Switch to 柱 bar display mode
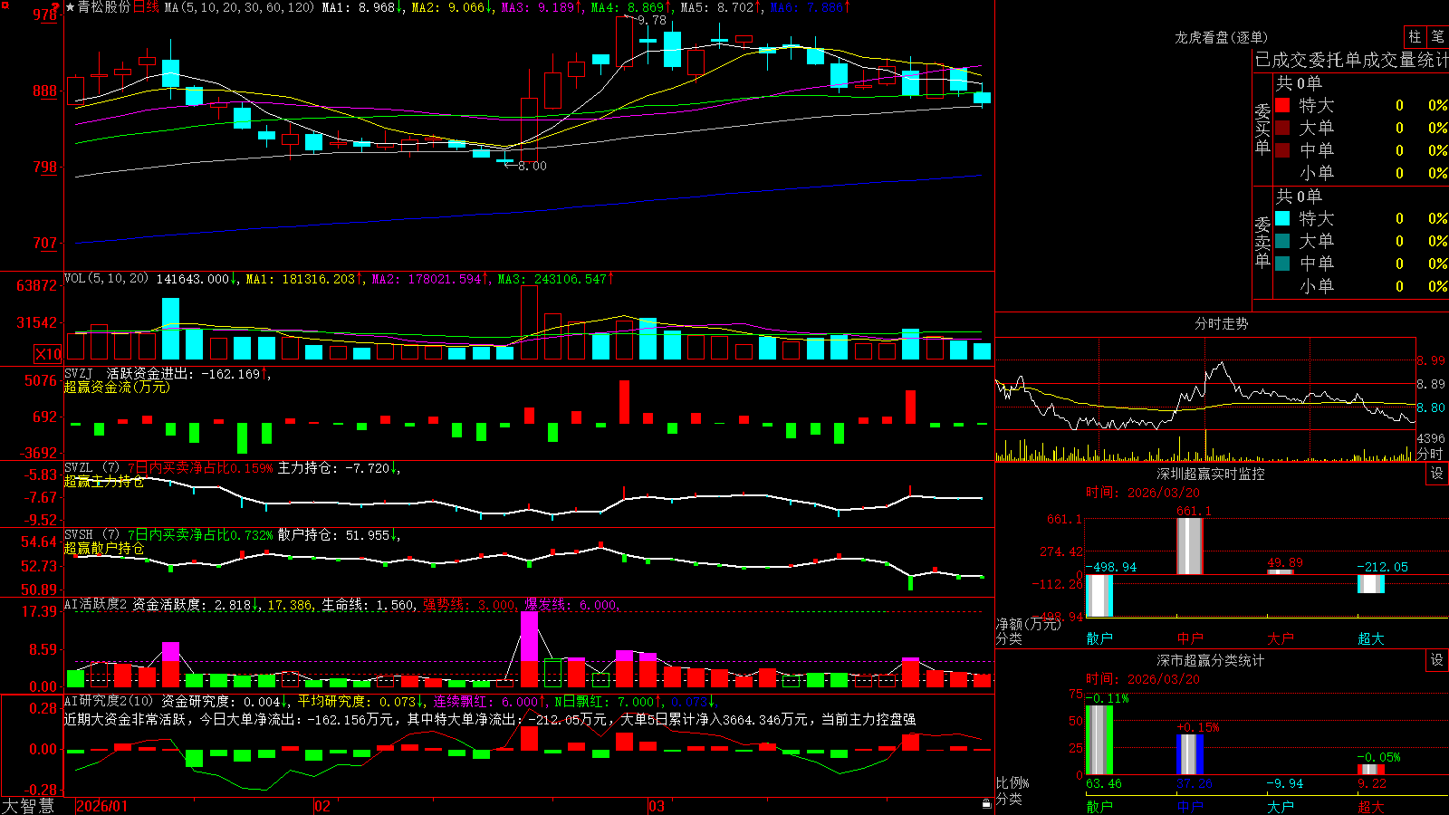 (1415, 36)
